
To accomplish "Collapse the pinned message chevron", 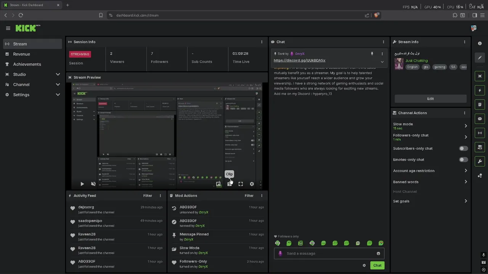I will point(382,62).
